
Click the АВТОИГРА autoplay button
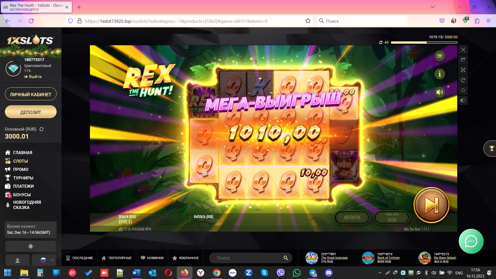pyautogui.click(x=352, y=217)
